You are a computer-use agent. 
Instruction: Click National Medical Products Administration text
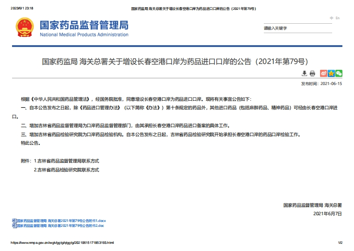tap(84, 34)
